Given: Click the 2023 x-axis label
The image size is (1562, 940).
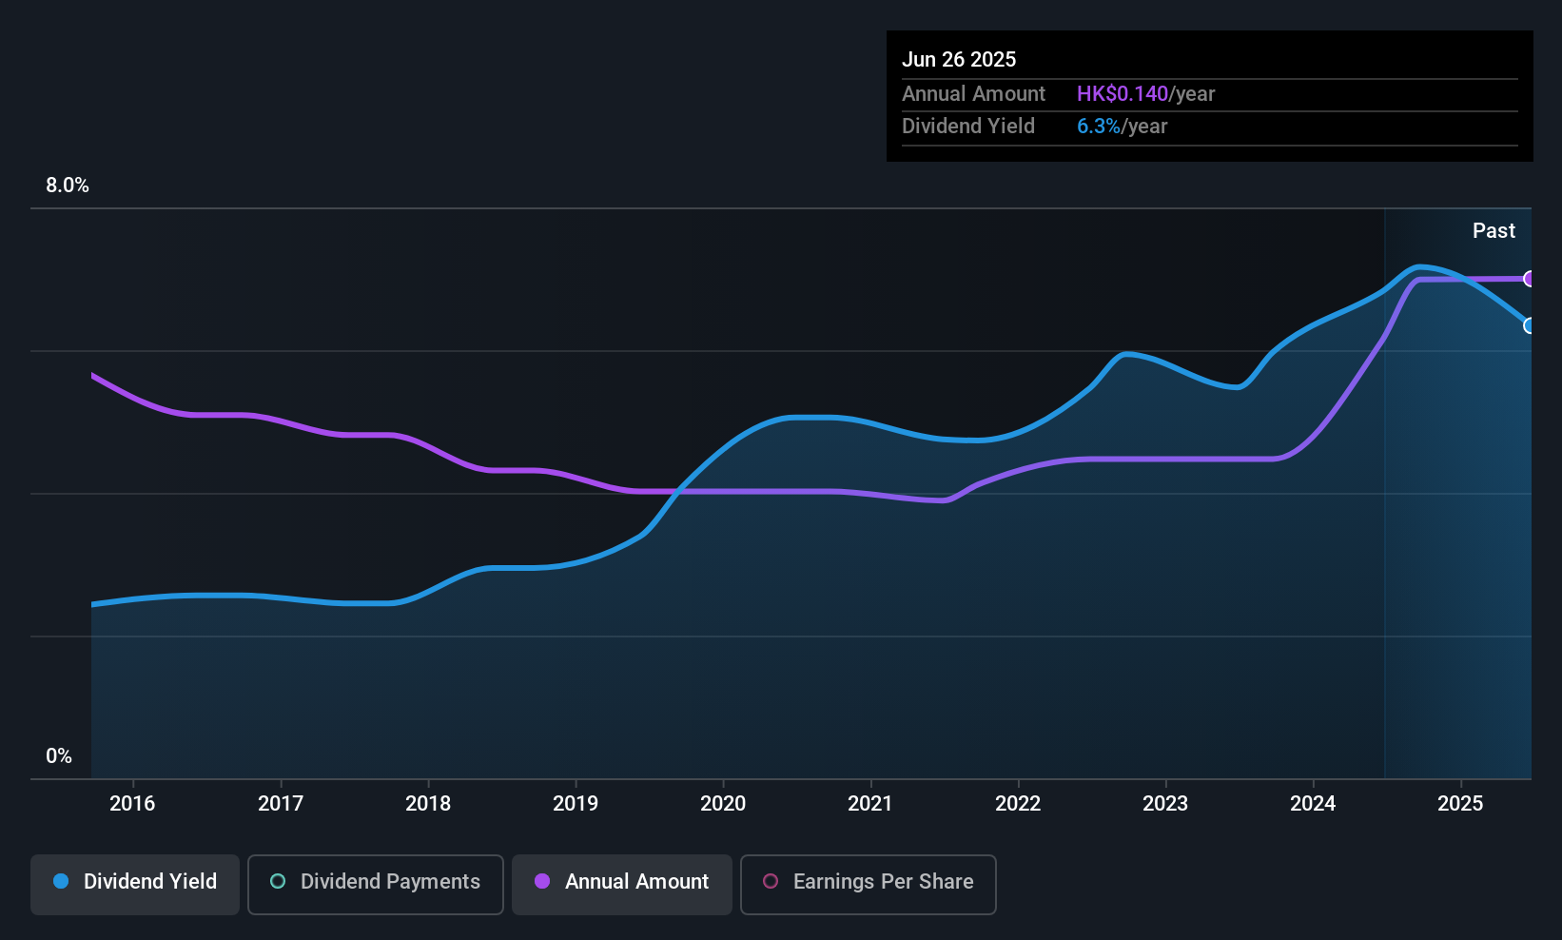Looking at the screenshot, I should [x=1165, y=803].
